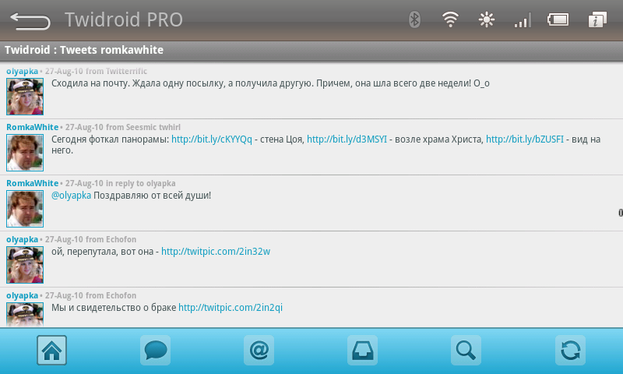Open olyapka avatar on Twitterrific tweet
The image size is (623, 374).
click(25, 97)
